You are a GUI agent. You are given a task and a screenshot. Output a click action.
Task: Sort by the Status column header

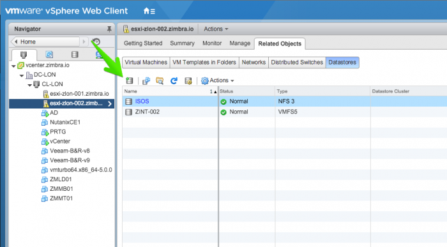(x=247, y=91)
